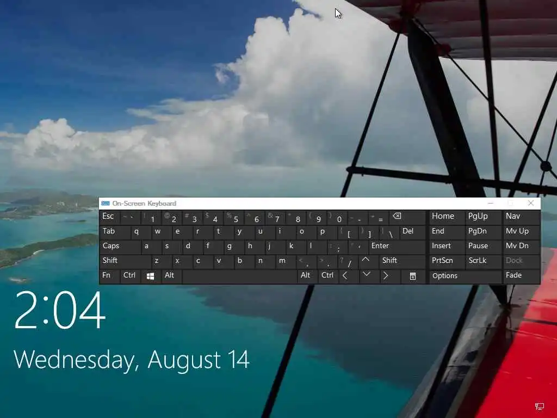Toggle the right Alt key
This screenshot has width=557, height=418.
pos(307,276)
